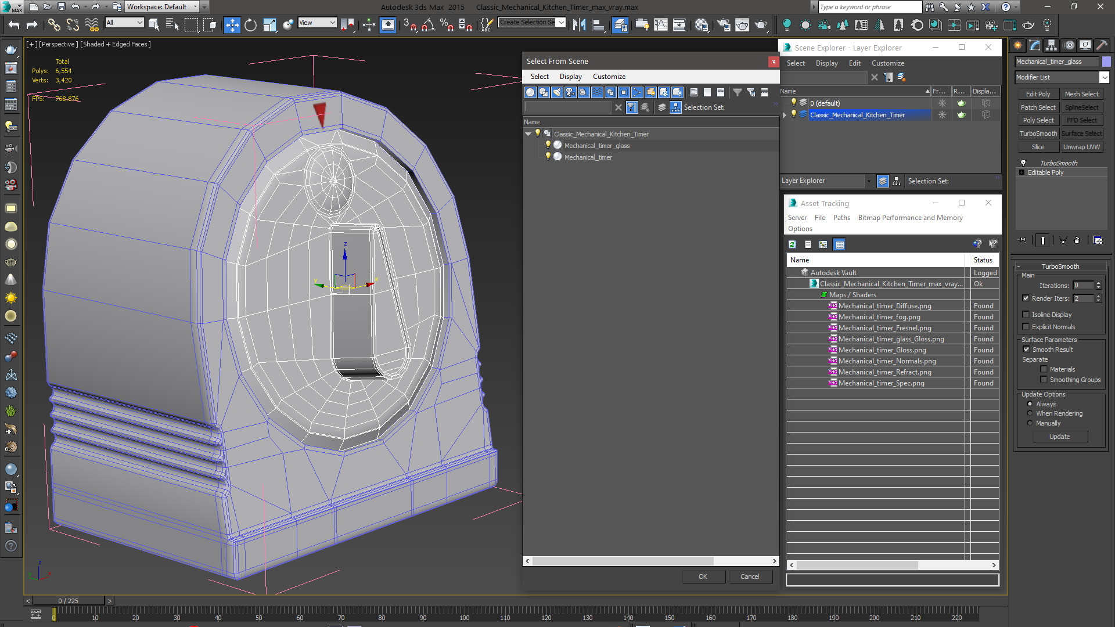
Task: Click the Mirror tool icon
Action: [579, 25]
